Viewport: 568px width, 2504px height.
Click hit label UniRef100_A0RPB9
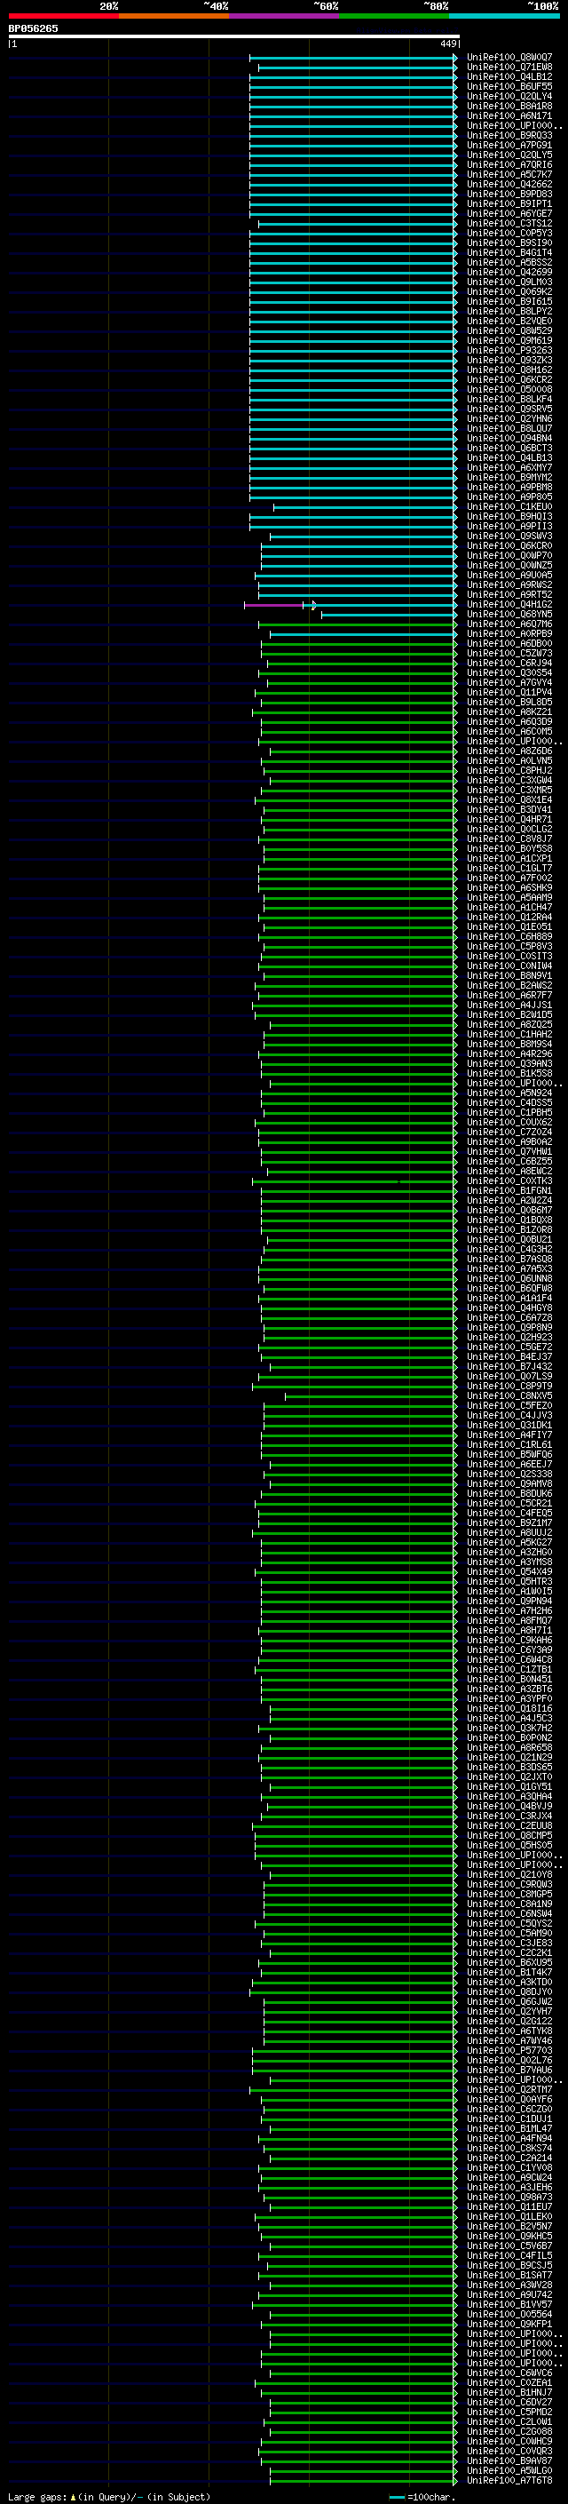pyautogui.click(x=509, y=634)
